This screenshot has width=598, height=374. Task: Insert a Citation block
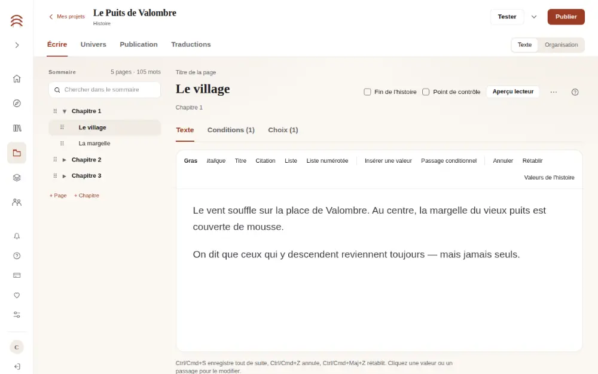[x=266, y=160]
